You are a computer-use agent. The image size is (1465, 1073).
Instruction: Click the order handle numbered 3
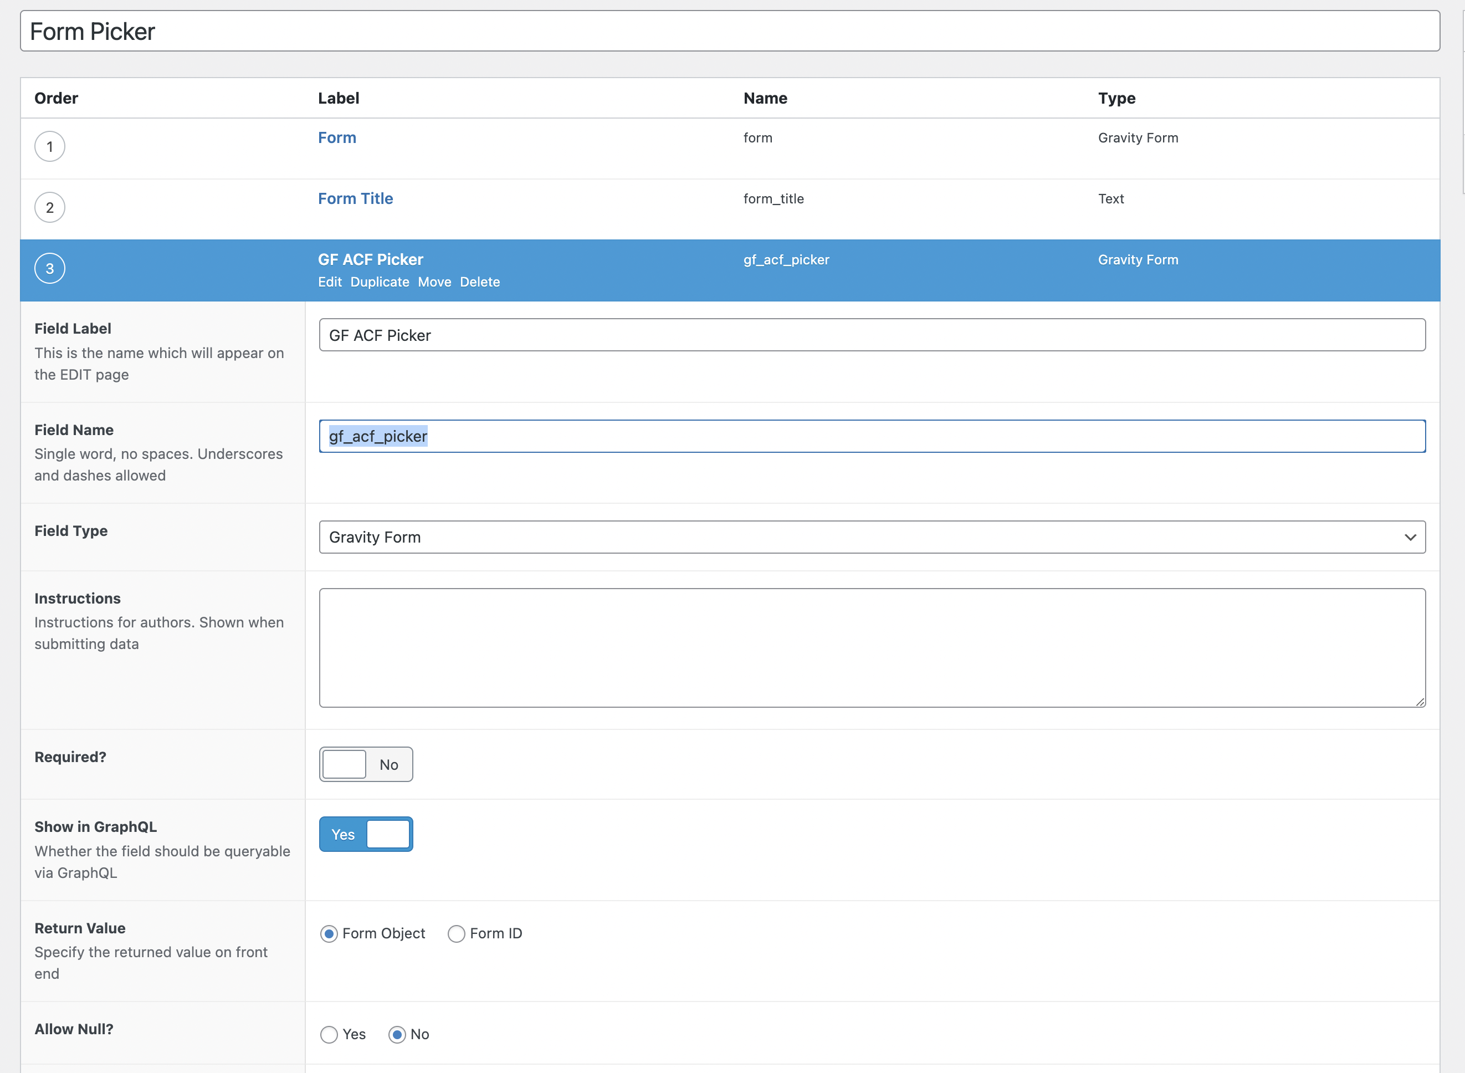(49, 268)
